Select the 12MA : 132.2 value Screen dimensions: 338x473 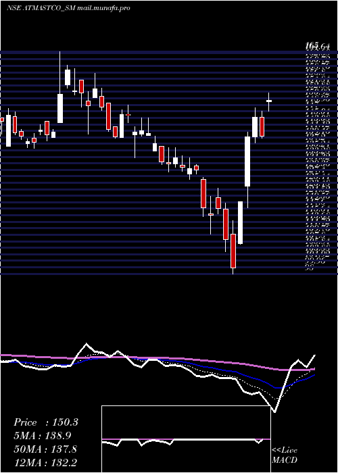coord(45,462)
